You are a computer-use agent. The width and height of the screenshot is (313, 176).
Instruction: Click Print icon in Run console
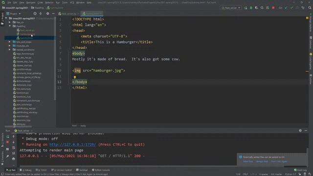click(14, 159)
